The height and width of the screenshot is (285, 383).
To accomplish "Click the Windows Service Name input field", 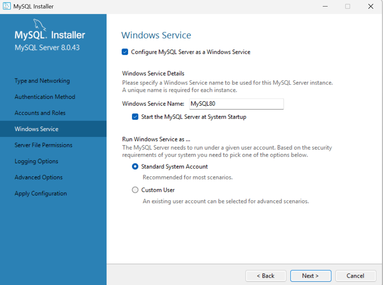I will pos(236,104).
